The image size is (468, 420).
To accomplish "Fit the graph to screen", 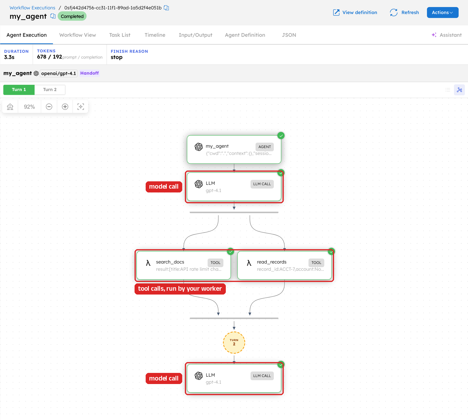I will [x=81, y=107].
